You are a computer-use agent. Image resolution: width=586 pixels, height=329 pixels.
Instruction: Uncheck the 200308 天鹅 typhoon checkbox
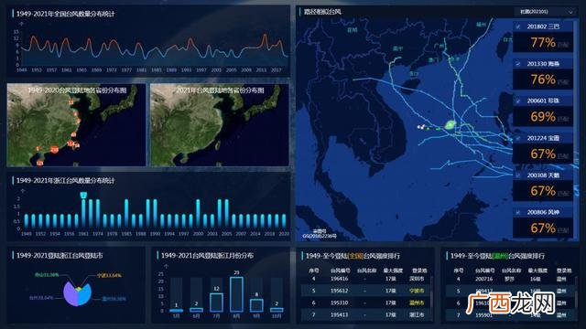click(518, 175)
